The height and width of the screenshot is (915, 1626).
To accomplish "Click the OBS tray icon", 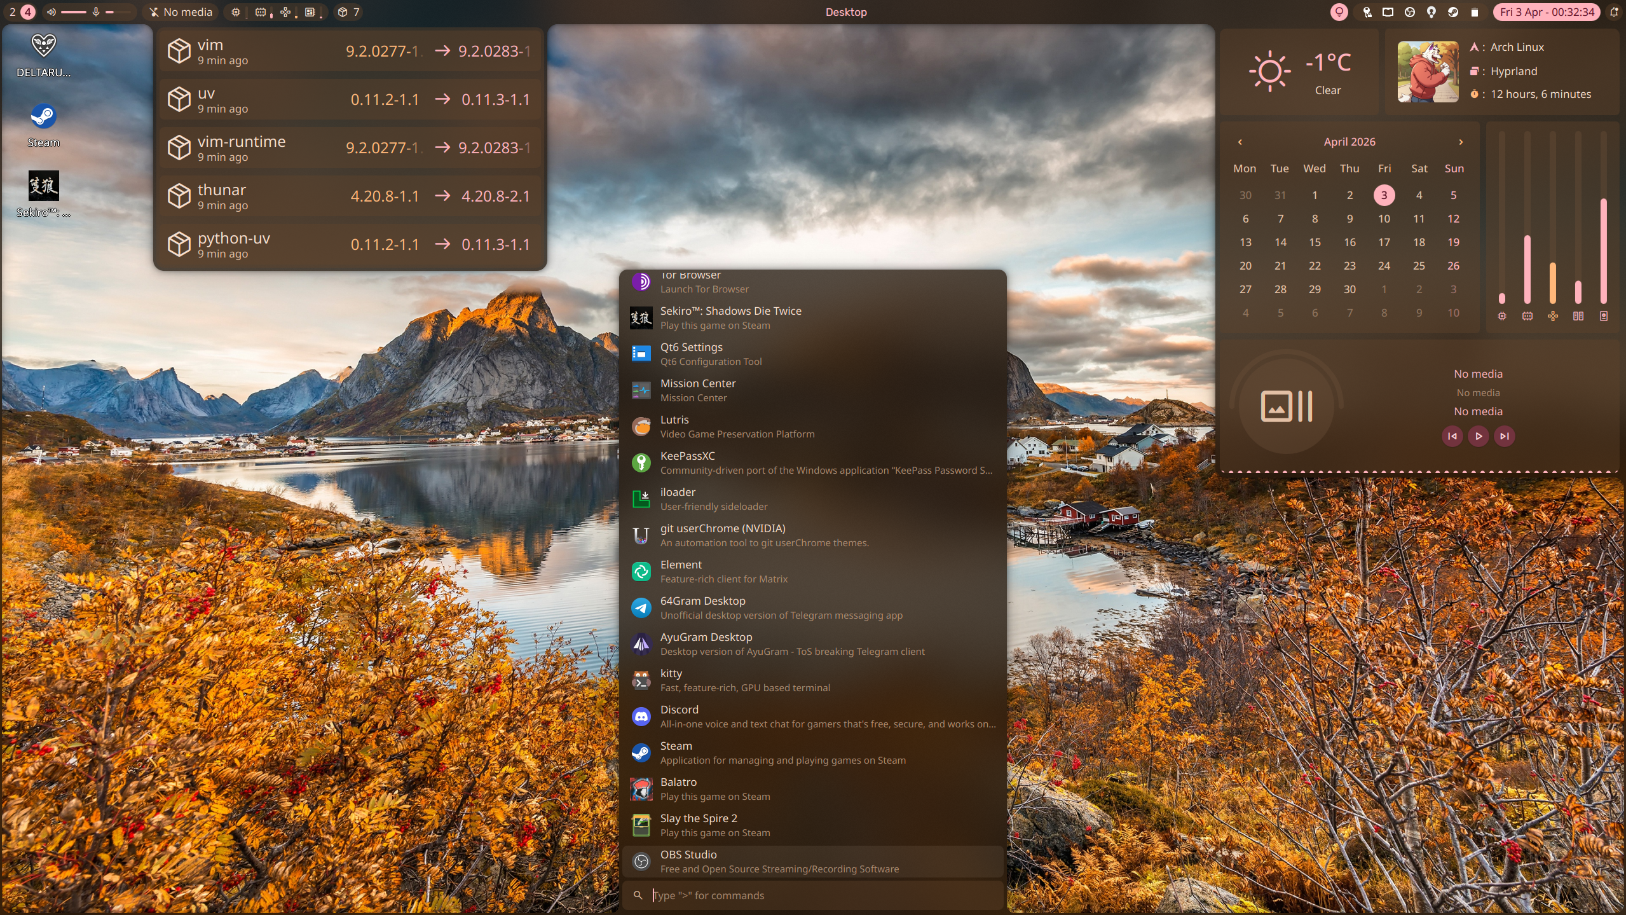I will [1410, 12].
